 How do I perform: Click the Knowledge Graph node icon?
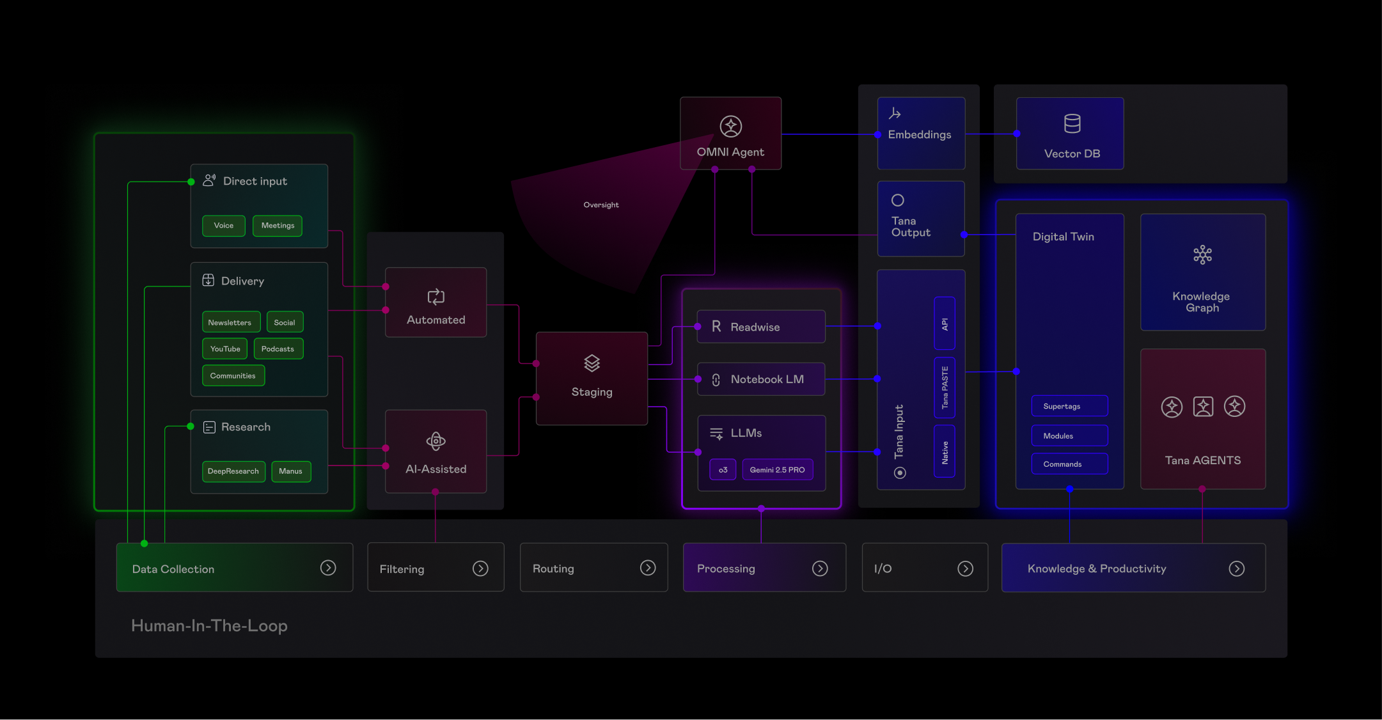(1202, 254)
